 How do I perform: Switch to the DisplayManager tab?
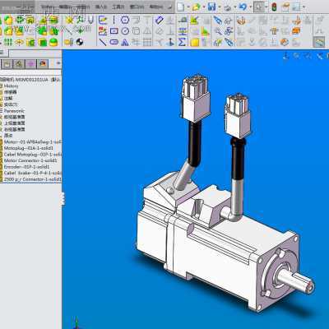pyautogui.click(x=43, y=64)
